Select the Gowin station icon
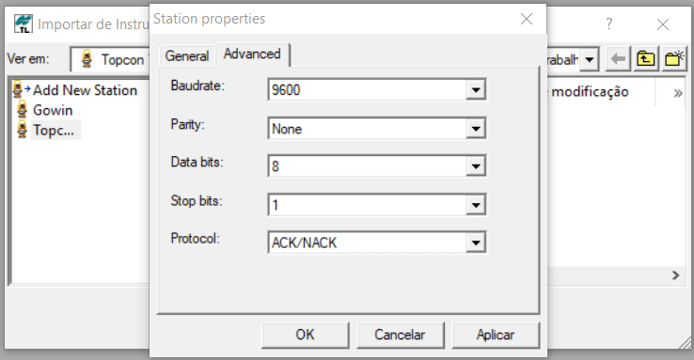Screen dimensions: 694x360 22,110
